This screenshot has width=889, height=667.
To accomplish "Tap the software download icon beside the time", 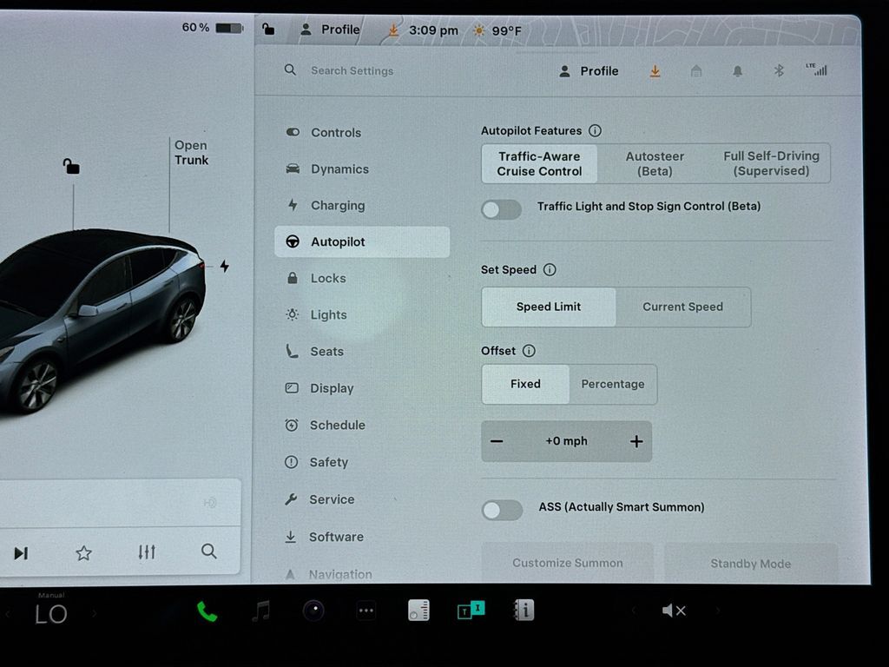I will tap(393, 30).
